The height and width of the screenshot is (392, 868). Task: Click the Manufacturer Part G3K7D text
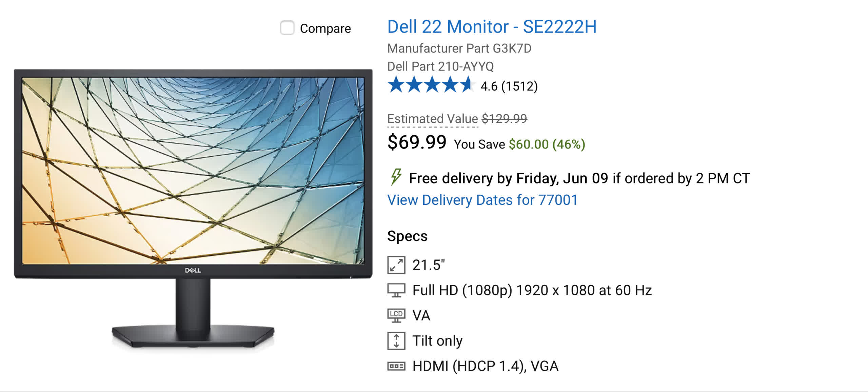459,48
